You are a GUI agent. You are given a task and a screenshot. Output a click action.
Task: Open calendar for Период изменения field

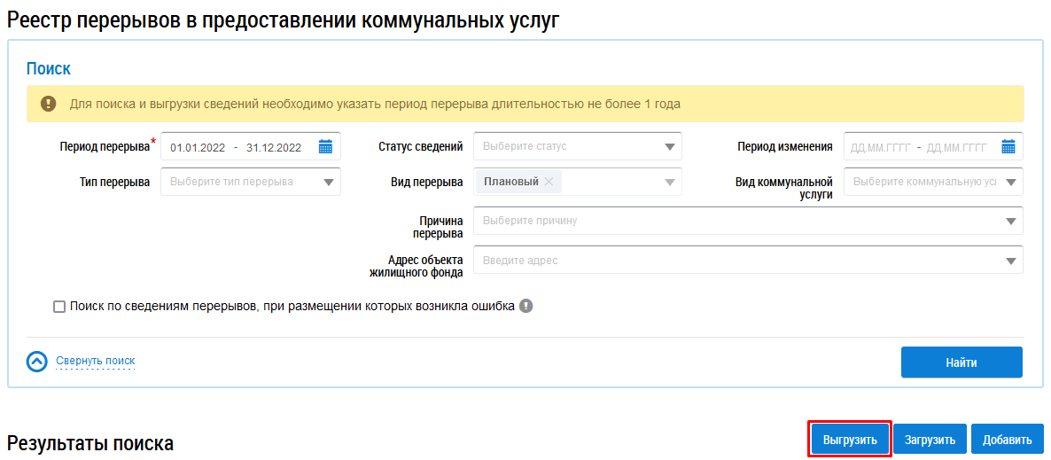pos(1008,147)
